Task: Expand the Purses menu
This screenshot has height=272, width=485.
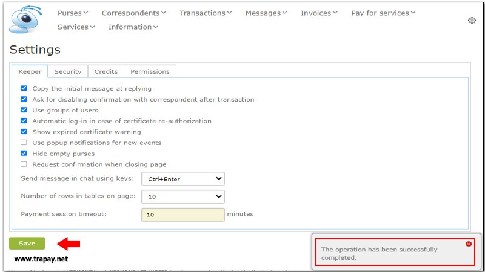Action: 73,13
